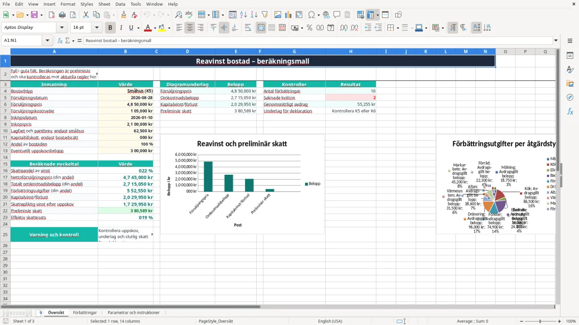Open the Function Wizard icon
579x325 pixels.
[60, 41]
